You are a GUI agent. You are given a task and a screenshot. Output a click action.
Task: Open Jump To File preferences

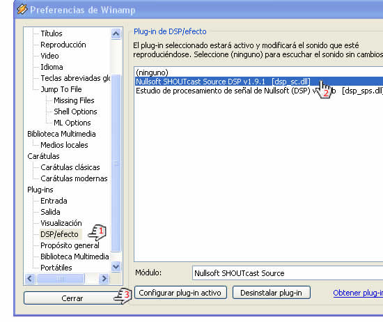(x=61, y=89)
